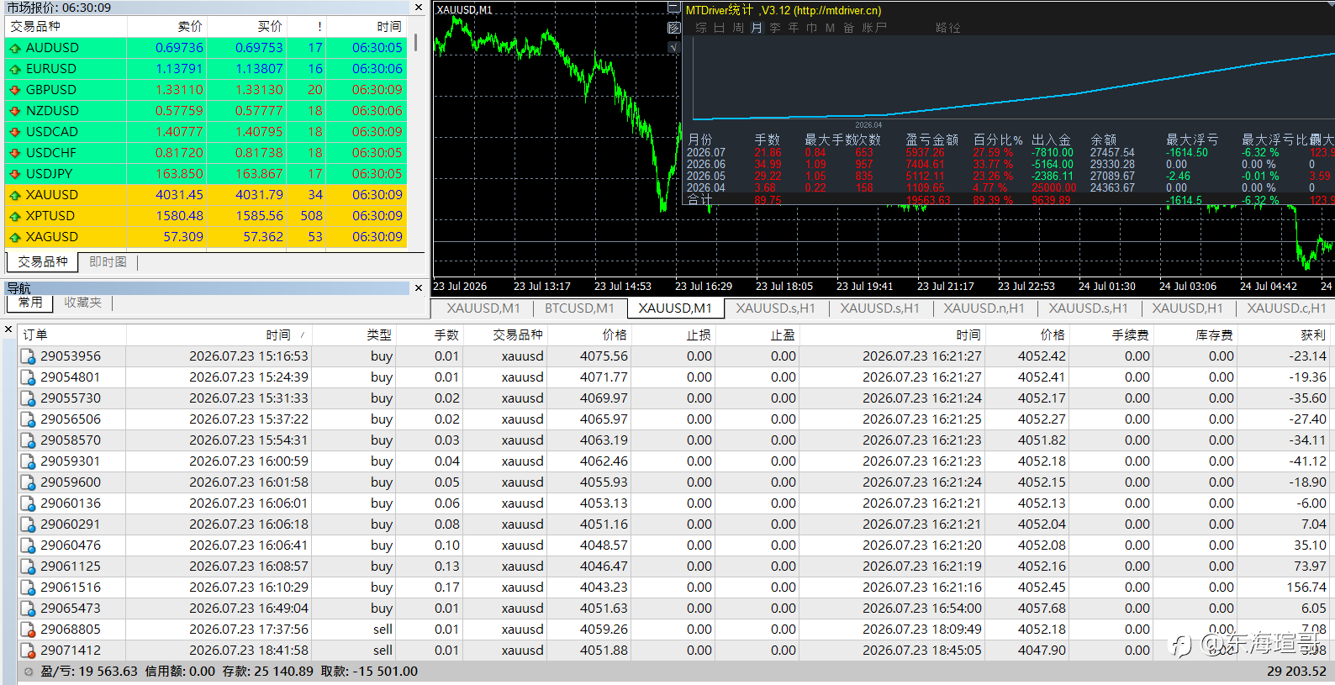Viewport: 1335px width, 685px height.
Task: Click the move (移) icon on the chart panel
Action: (673, 28)
